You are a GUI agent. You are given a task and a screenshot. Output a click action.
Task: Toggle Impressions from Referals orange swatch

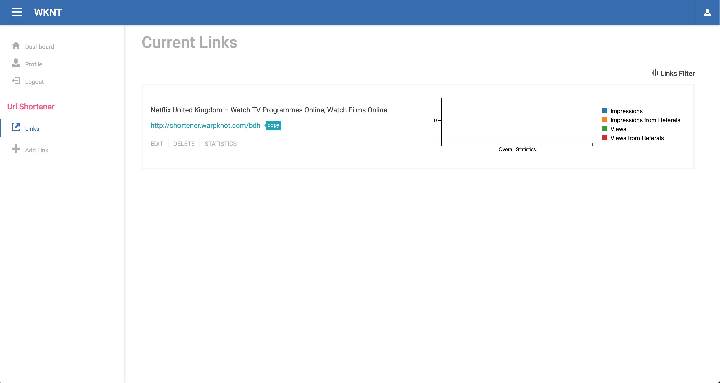pos(605,120)
